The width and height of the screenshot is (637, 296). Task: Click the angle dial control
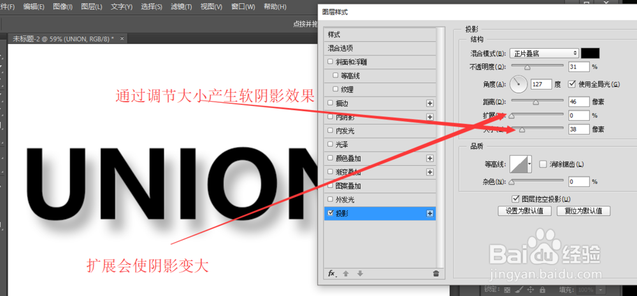pos(518,84)
